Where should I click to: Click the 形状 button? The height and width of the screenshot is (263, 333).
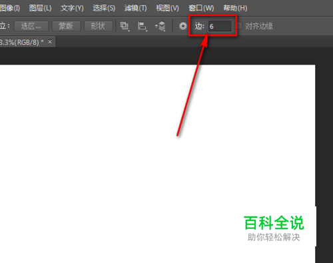[98, 26]
